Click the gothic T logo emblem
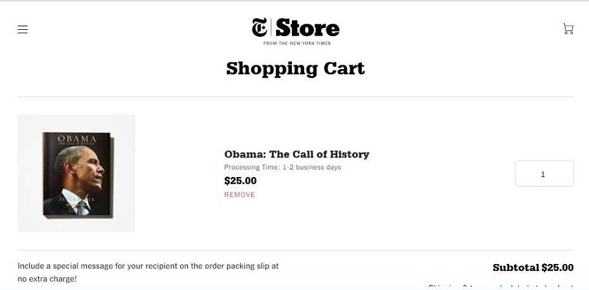The width and height of the screenshot is (589, 290). (x=260, y=27)
